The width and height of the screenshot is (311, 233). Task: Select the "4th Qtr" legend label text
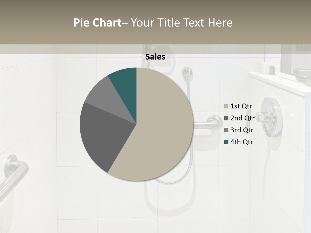pos(242,142)
